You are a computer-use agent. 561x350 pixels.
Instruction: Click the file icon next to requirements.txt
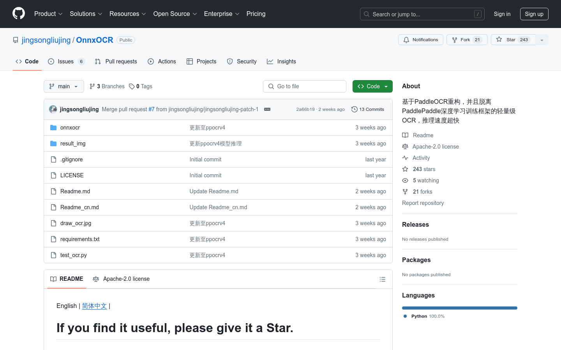tap(53, 239)
